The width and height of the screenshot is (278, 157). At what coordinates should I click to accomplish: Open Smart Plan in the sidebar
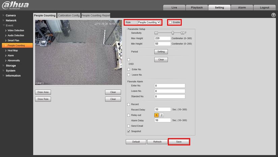[x=13, y=40]
